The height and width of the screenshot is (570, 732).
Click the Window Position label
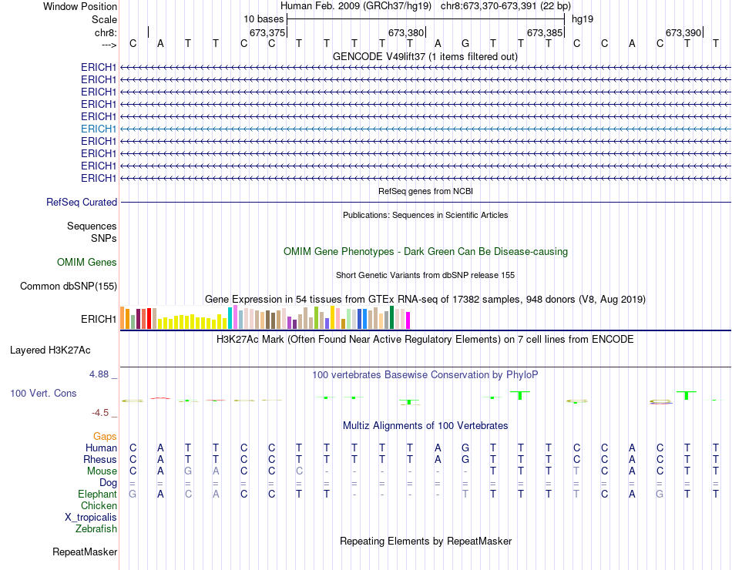tap(80, 6)
